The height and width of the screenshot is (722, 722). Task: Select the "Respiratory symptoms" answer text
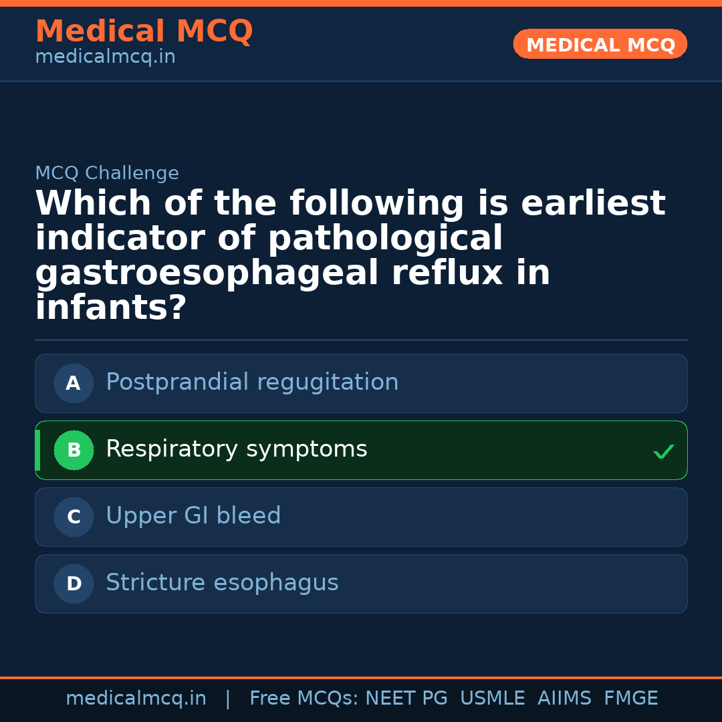pos(237,449)
